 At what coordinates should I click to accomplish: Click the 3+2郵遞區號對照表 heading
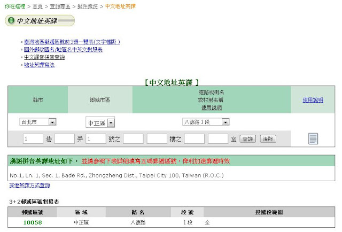(x=34, y=202)
